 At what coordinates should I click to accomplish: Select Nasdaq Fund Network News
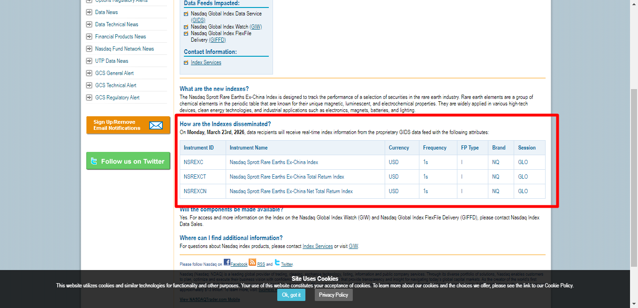(124, 49)
